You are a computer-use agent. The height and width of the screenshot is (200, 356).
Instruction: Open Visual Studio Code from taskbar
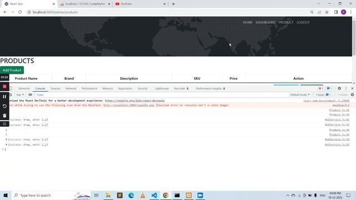[154, 195]
